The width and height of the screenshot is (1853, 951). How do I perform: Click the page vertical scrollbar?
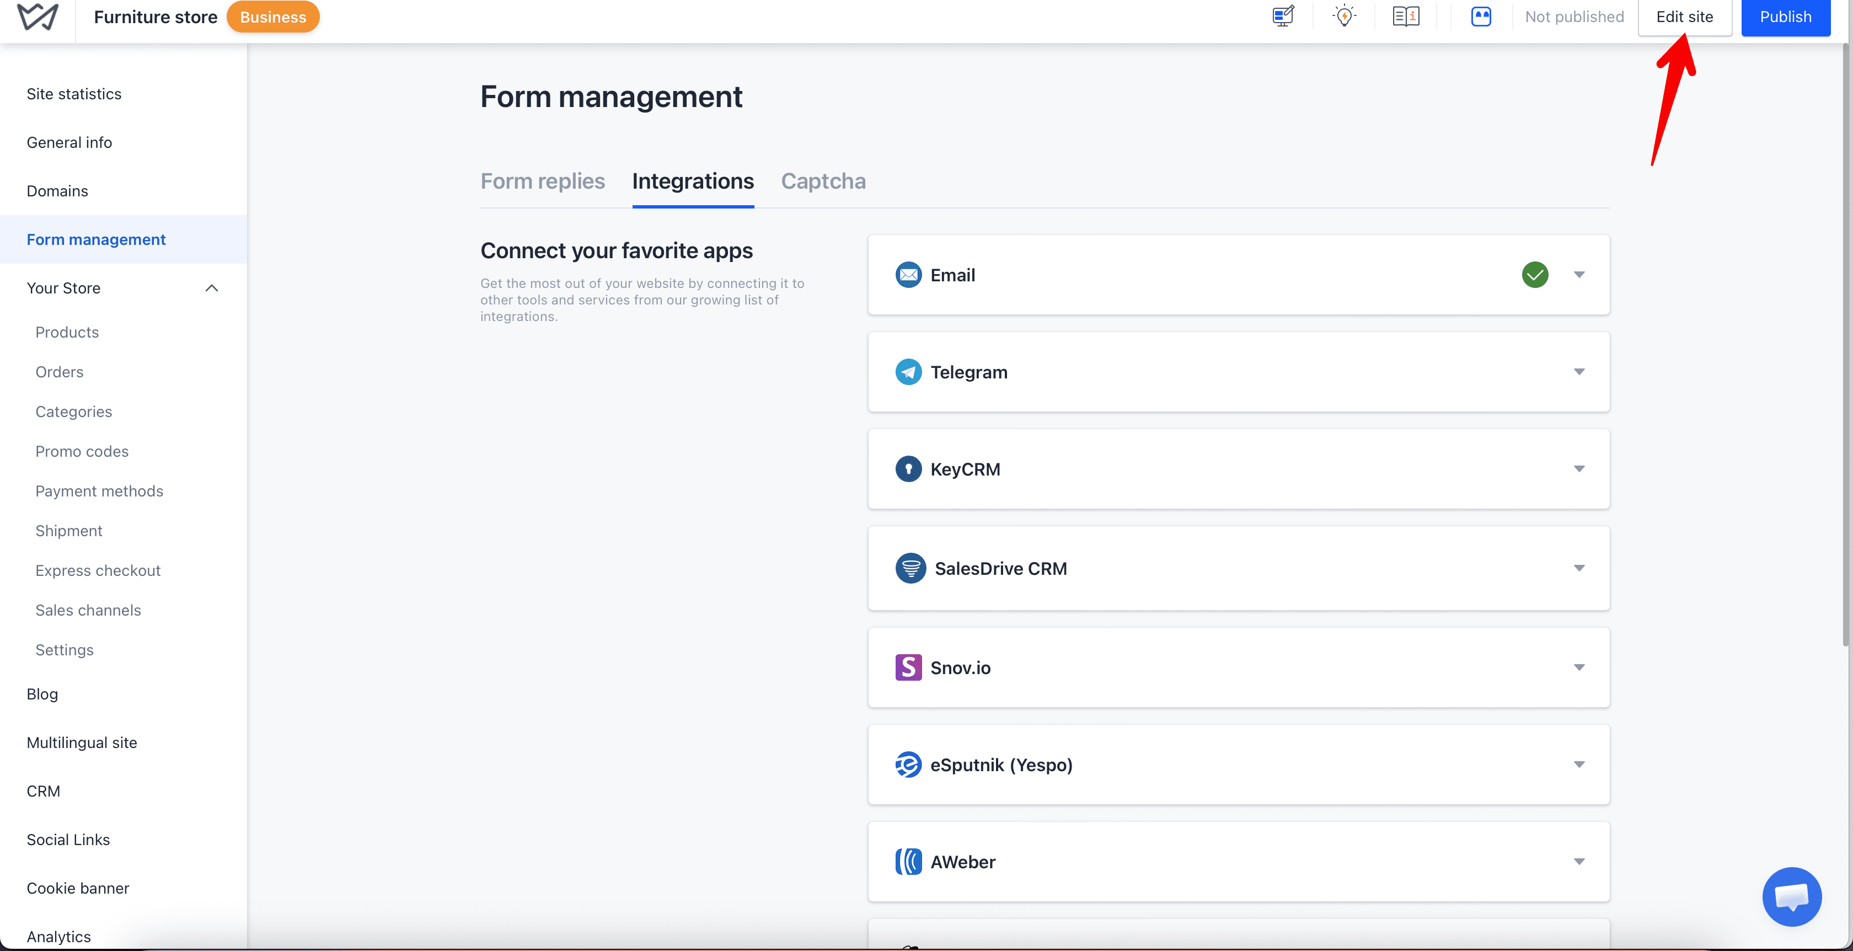coord(1846,345)
